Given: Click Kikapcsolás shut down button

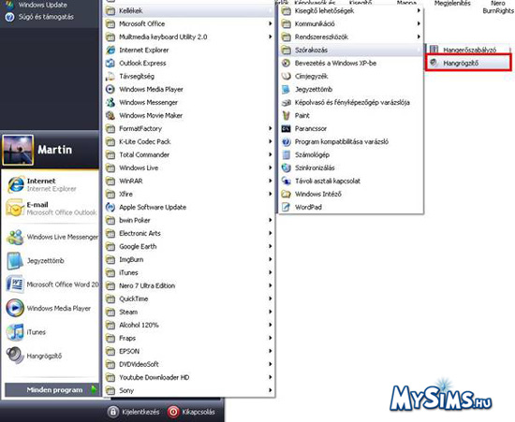Looking at the screenshot, I should (x=191, y=412).
